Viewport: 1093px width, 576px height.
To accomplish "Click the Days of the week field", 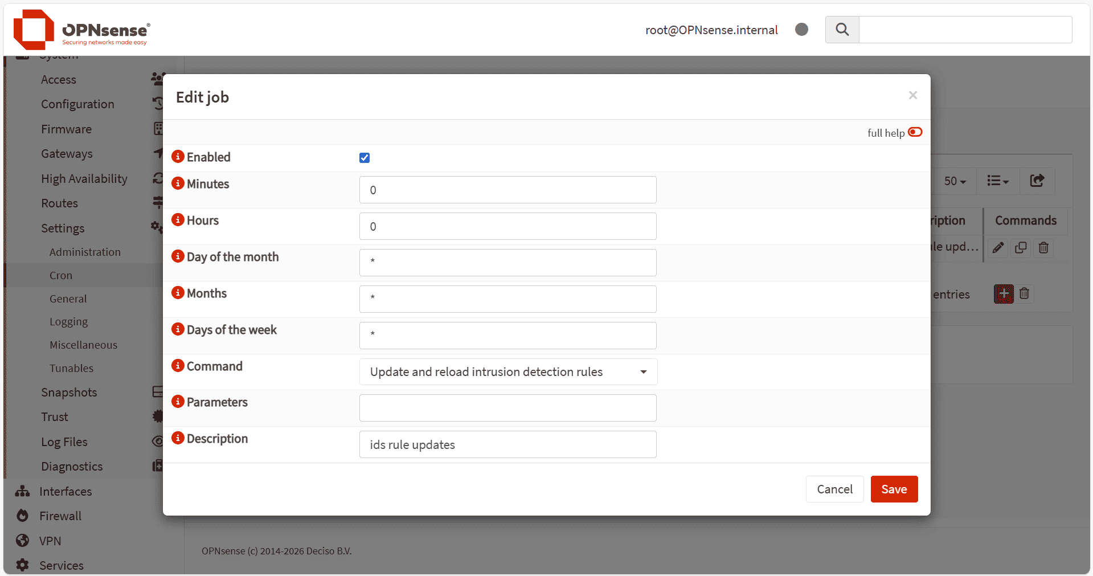I will pos(507,336).
